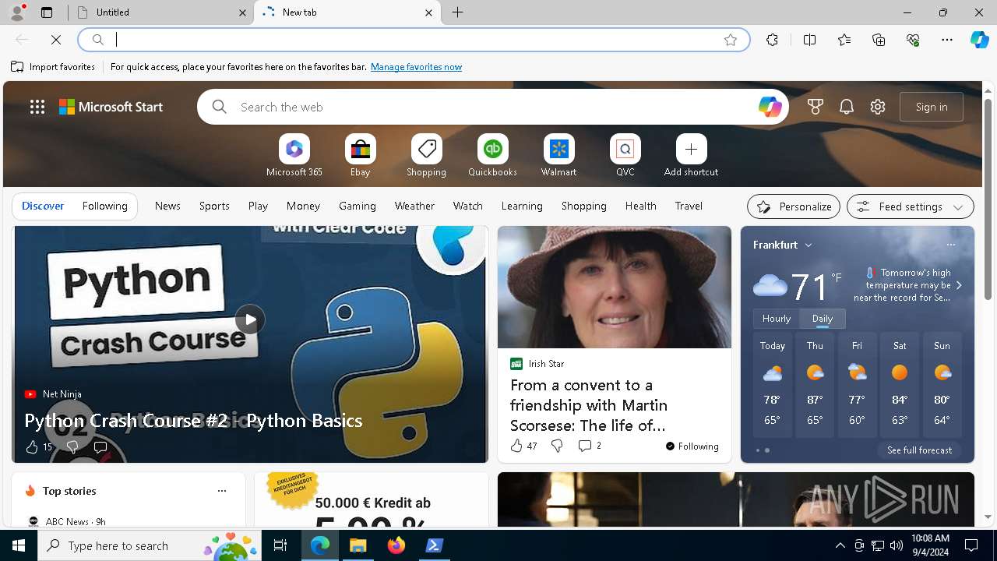
Task: Stop loading the page
Action: 56,40
